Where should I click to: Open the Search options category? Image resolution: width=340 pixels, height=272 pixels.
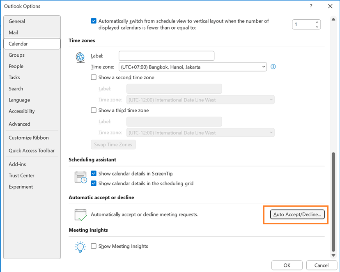(32, 89)
